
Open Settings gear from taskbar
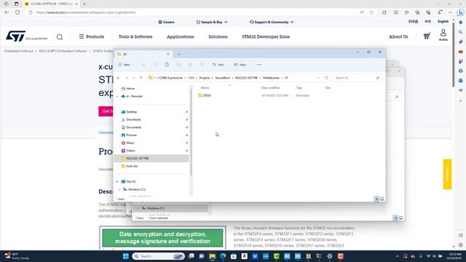[330, 256]
